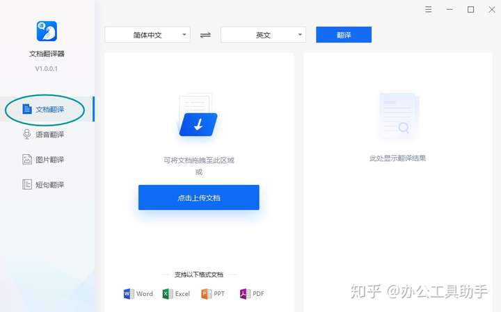Click the blue 翻译 translate button
Viewport: 501px width, 312px height.
tap(344, 35)
